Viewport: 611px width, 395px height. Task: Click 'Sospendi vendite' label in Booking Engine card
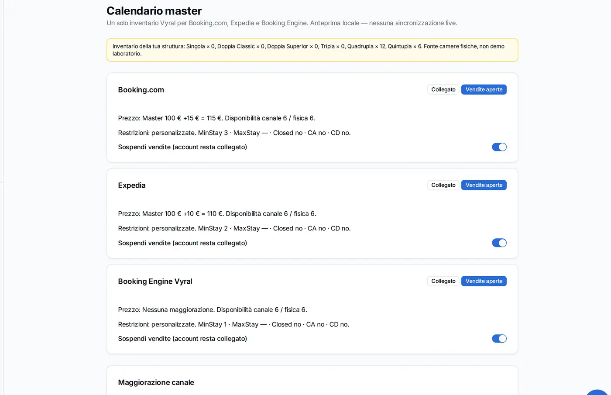182,339
